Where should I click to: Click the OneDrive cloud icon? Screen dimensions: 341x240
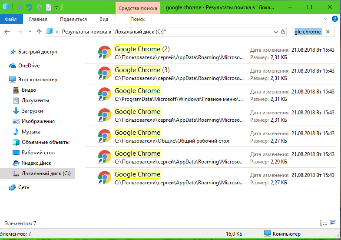pyautogui.click(x=13, y=66)
